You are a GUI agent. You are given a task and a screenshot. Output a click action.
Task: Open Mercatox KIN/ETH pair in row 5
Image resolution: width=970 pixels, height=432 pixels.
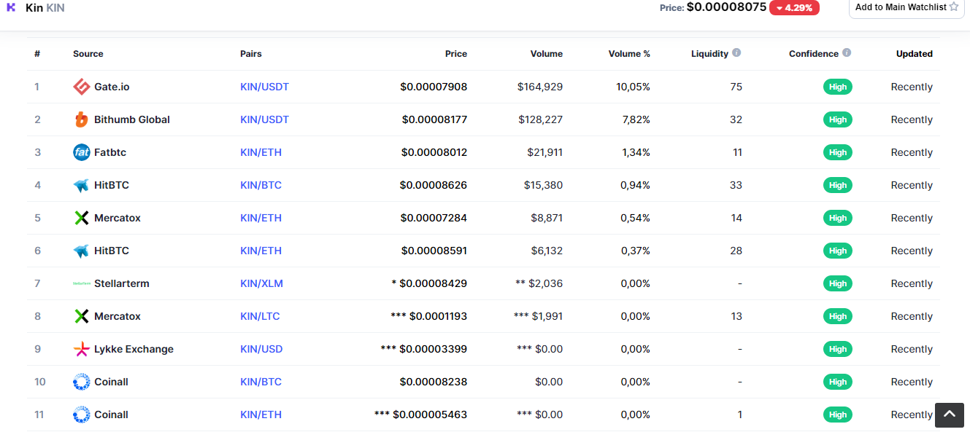tap(261, 218)
